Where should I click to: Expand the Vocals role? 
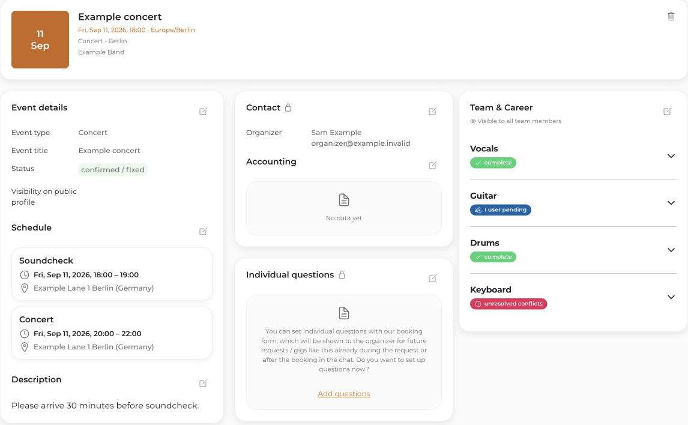[x=671, y=156]
